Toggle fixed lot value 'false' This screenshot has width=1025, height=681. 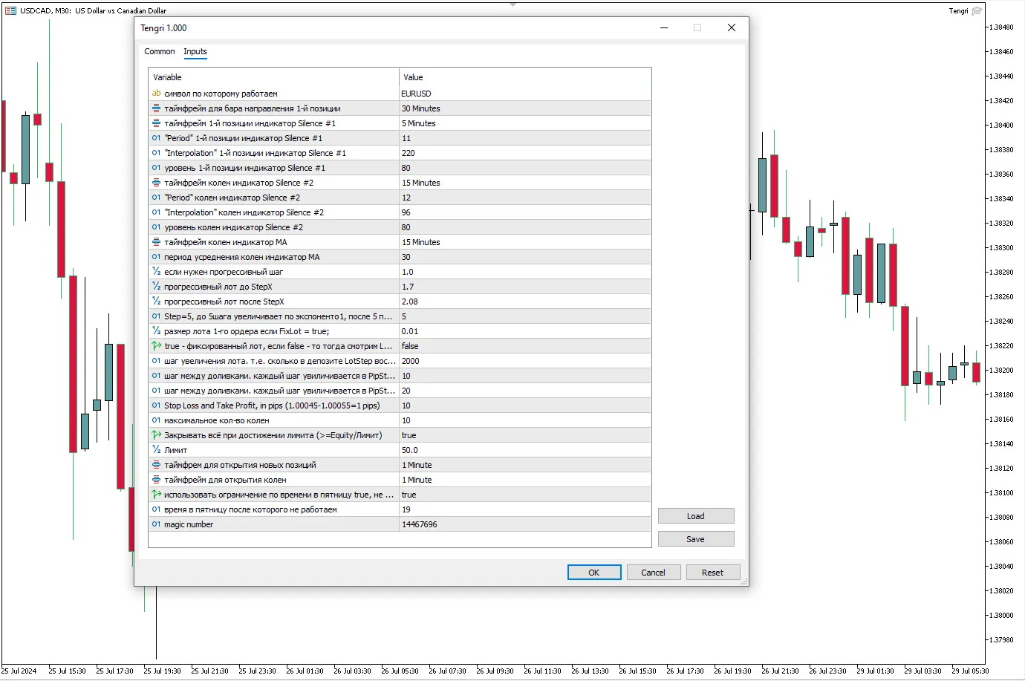pos(525,346)
